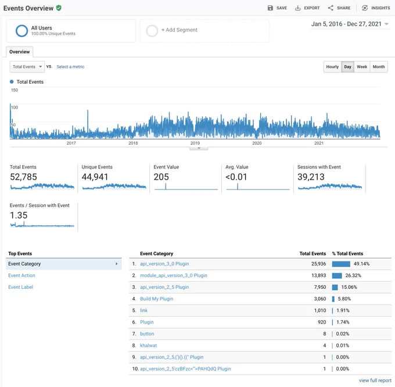
Task: Click the Event Category column header
Action: click(156, 253)
